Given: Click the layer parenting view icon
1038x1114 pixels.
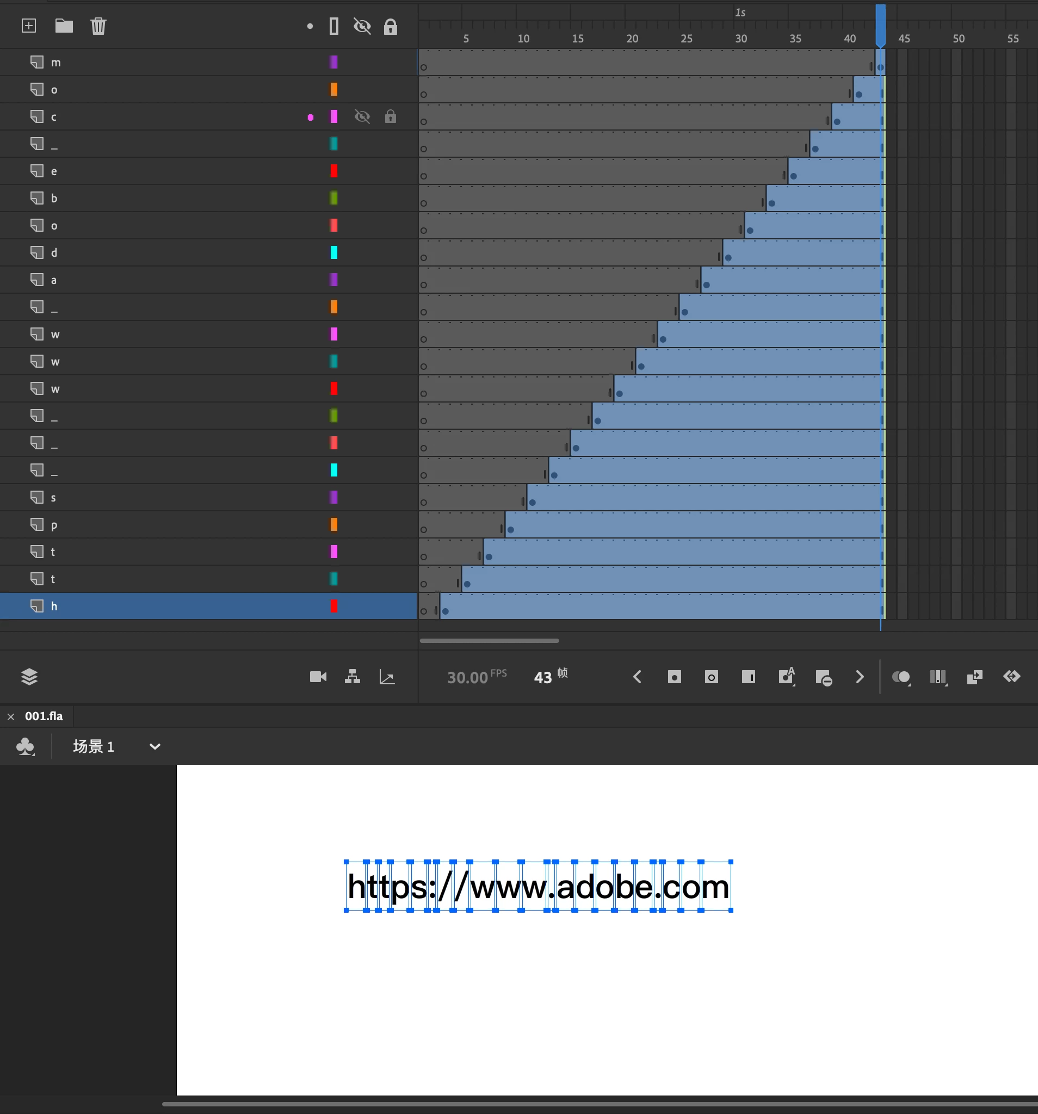Looking at the screenshot, I should [x=353, y=677].
